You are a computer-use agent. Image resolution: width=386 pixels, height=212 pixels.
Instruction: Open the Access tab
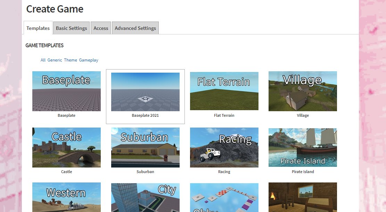[x=101, y=28]
